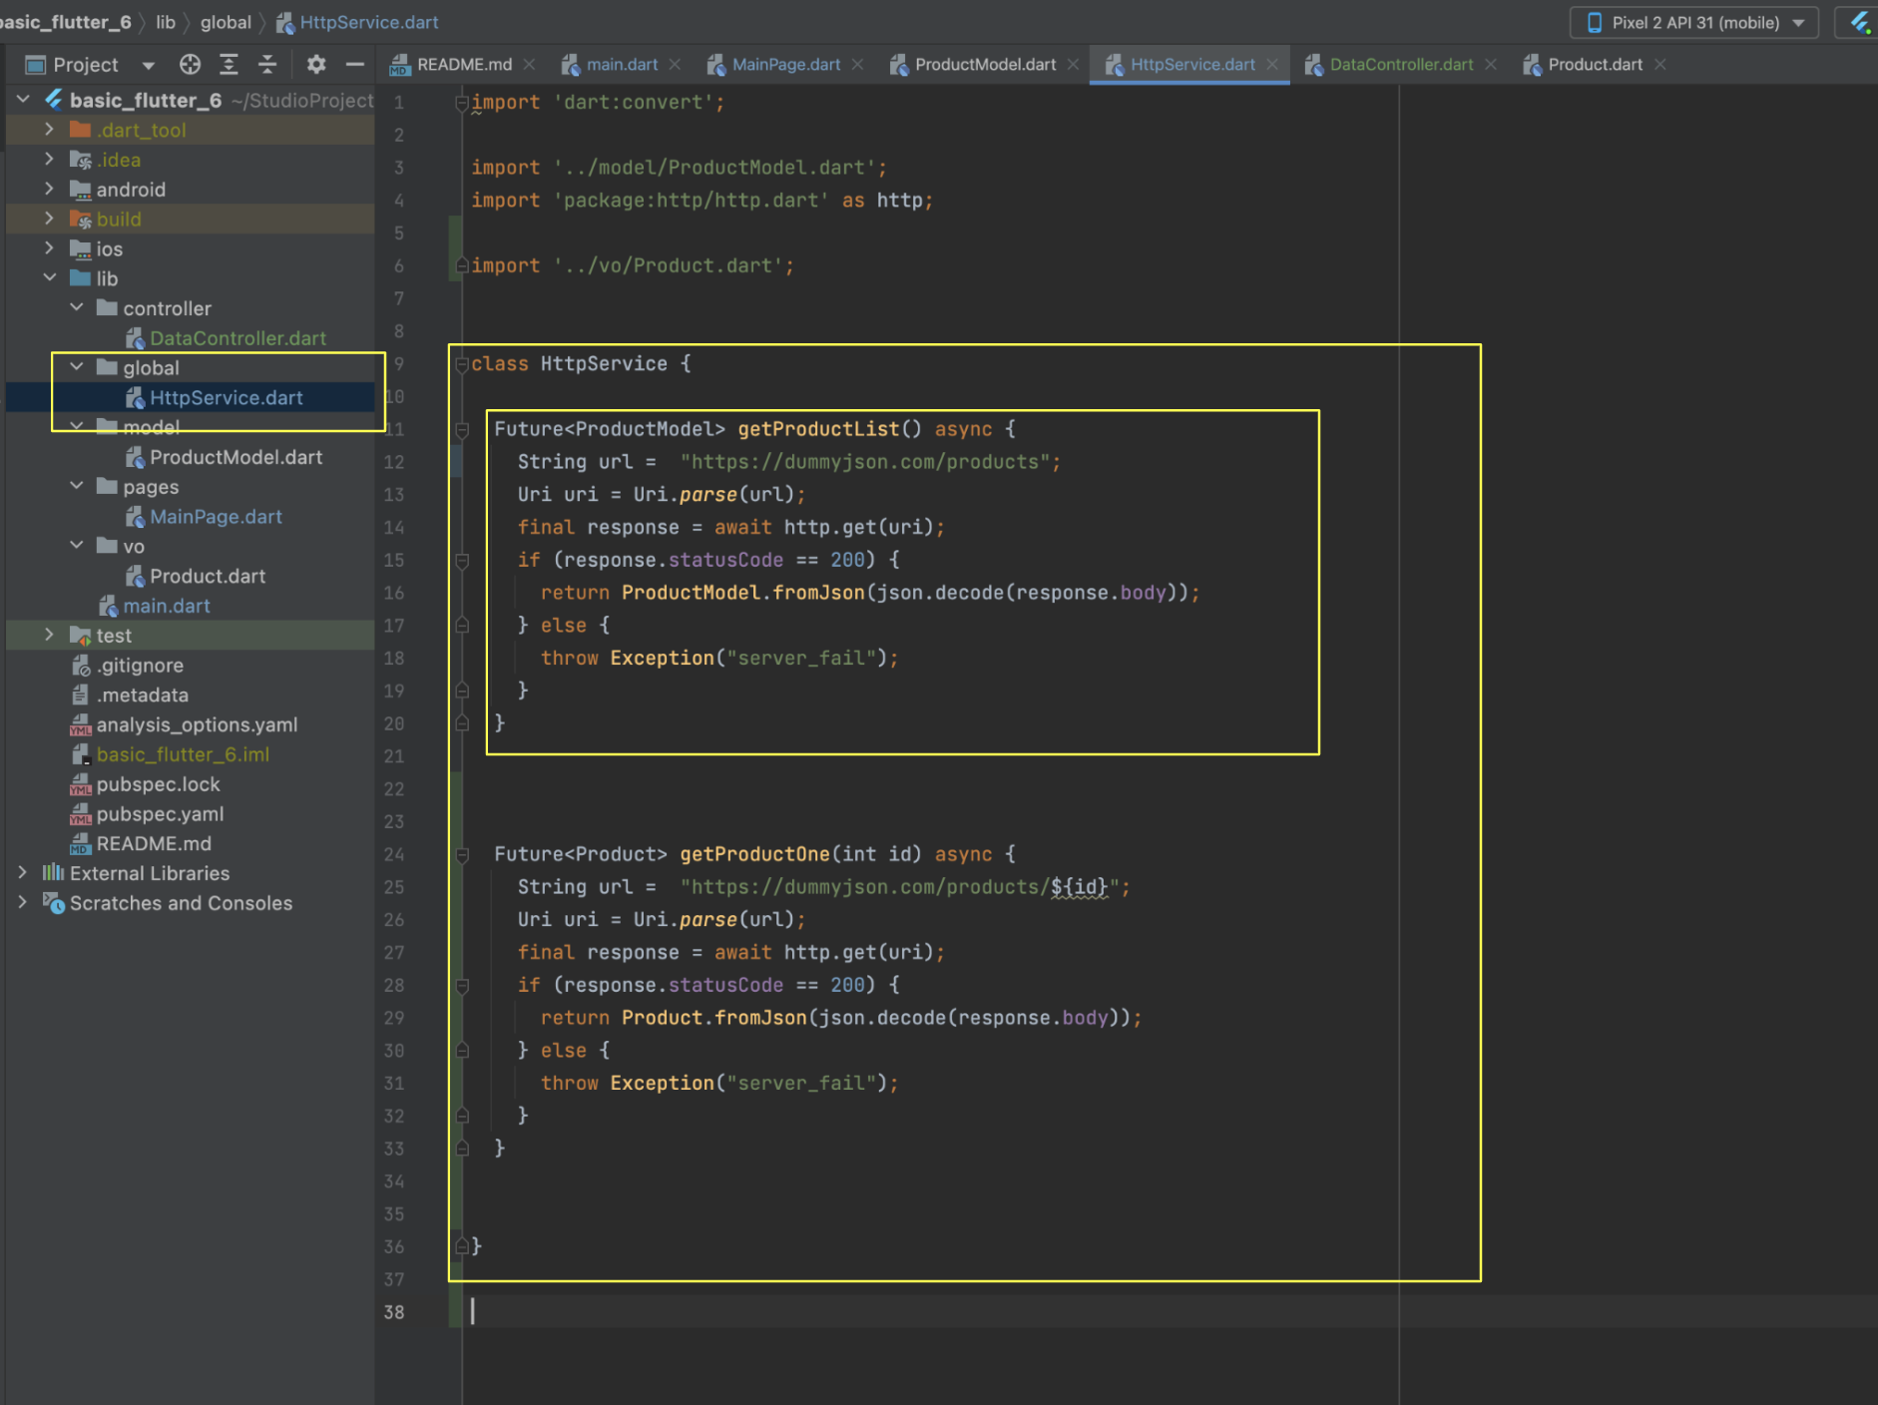Fold the HttpService class at gutter
The image size is (1878, 1405).
pos(461,364)
